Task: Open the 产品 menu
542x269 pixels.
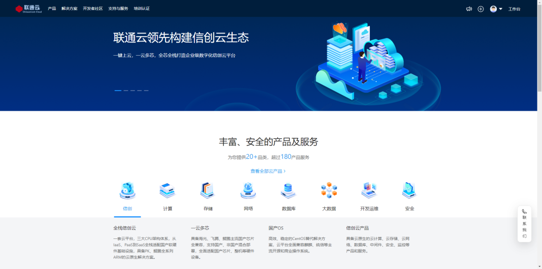Action: pos(52,9)
